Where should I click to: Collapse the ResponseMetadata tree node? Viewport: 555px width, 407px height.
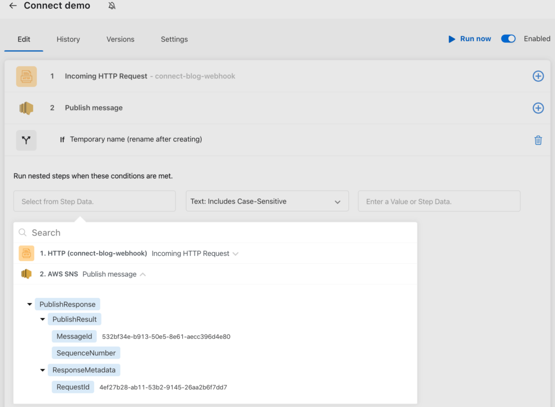pyautogui.click(x=43, y=370)
